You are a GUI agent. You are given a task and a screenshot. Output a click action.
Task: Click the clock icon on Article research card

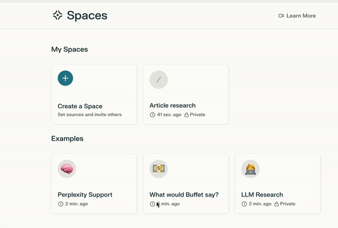[153, 115]
